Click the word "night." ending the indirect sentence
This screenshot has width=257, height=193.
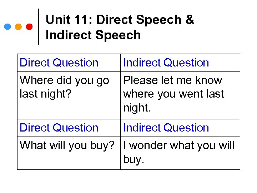[x=137, y=108]
